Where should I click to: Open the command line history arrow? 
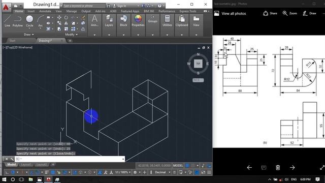[123, 159]
